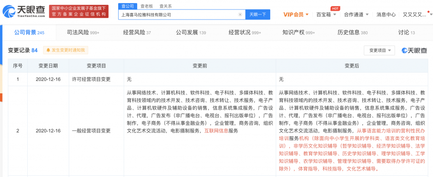Select the 查公司 search tab
The width and height of the screenshot is (433, 177).
(x=128, y=6)
